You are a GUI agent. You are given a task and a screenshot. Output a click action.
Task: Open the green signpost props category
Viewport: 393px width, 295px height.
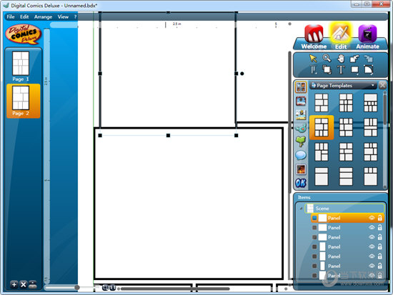[x=301, y=141]
